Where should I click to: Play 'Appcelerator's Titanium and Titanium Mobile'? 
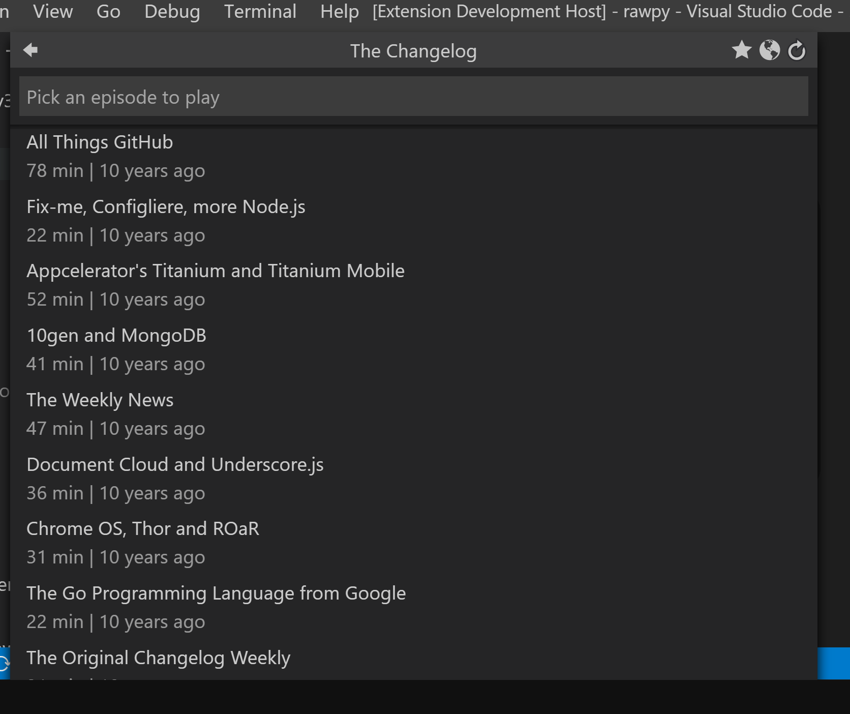216,284
